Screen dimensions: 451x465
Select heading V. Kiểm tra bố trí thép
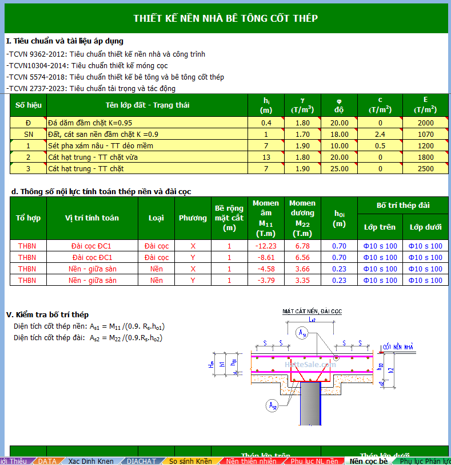(x=47, y=314)
